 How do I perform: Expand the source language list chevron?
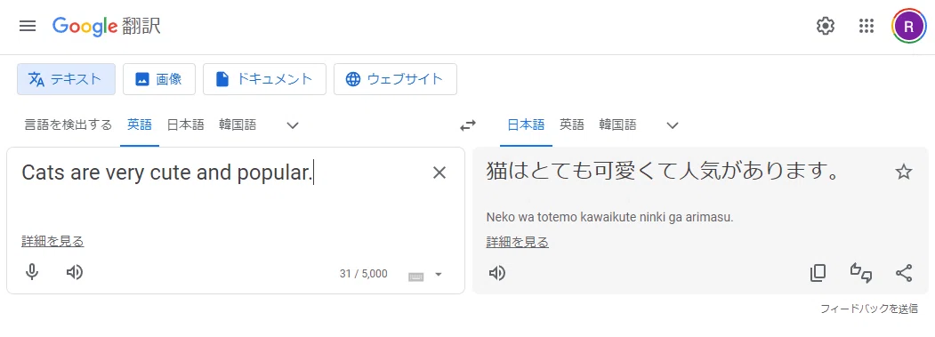pyautogui.click(x=292, y=125)
